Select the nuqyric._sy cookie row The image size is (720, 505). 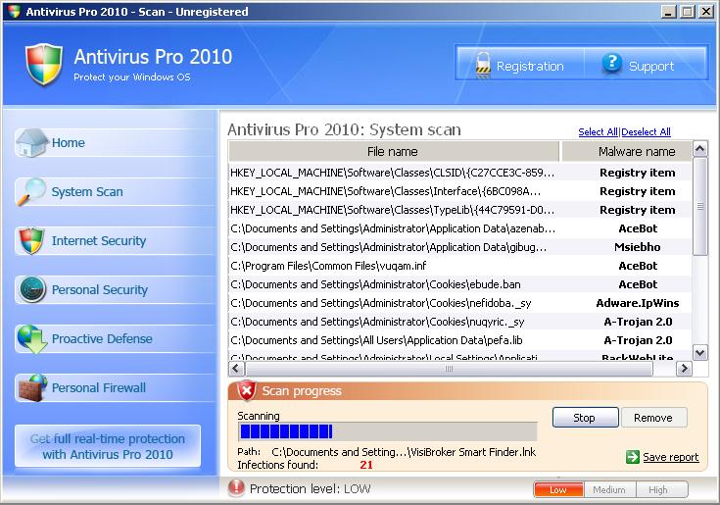[459, 322]
